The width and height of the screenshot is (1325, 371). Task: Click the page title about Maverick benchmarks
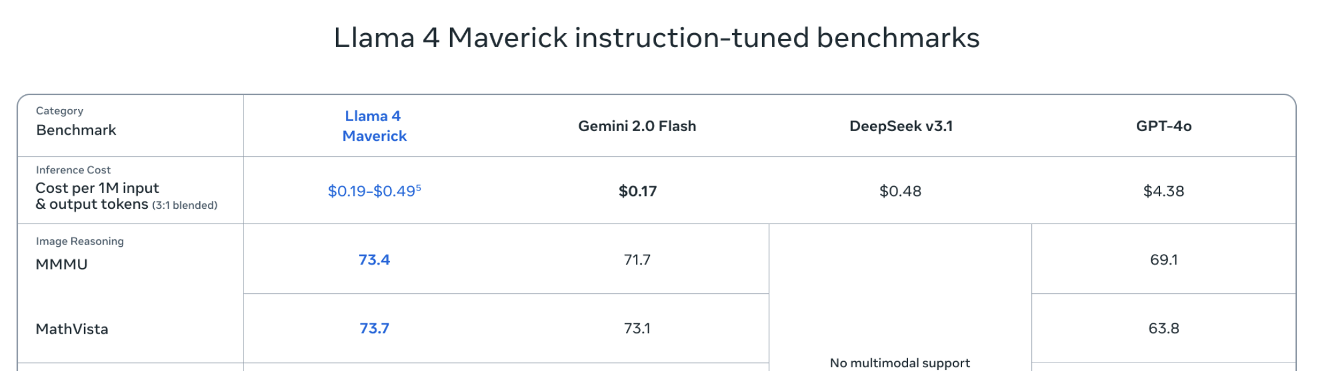click(x=656, y=38)
